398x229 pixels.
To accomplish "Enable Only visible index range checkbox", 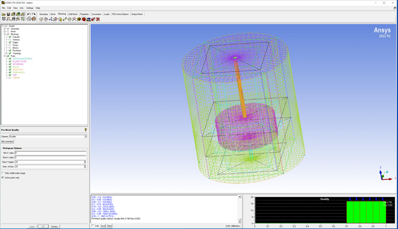I will click(3, 173).
